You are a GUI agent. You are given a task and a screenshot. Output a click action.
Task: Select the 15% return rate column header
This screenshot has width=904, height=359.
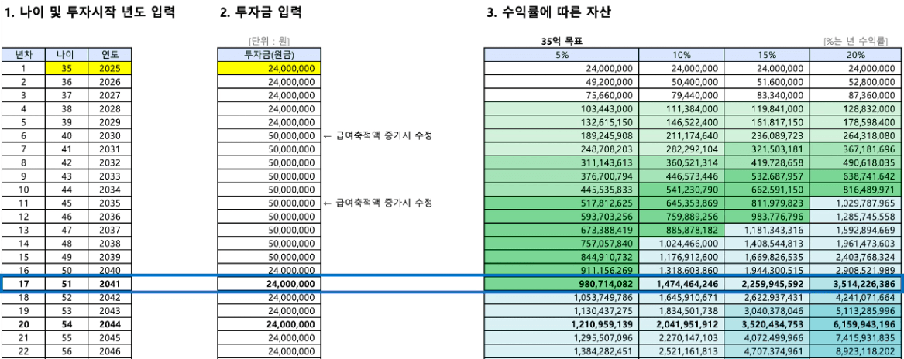[767, 54]
